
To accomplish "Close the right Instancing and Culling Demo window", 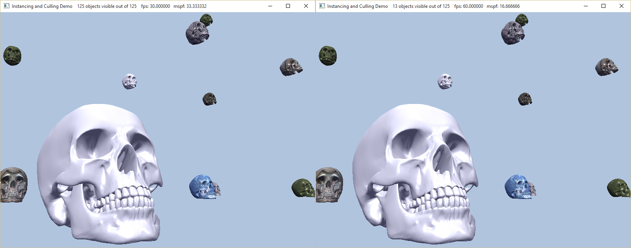I will (x=622, y=6).
